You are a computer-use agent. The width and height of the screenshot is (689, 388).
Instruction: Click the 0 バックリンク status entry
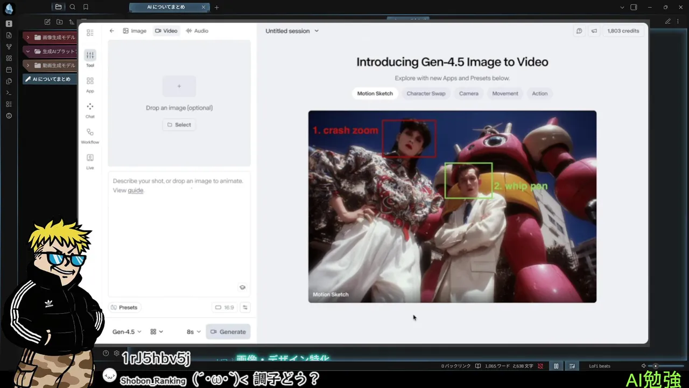[456, 366]
